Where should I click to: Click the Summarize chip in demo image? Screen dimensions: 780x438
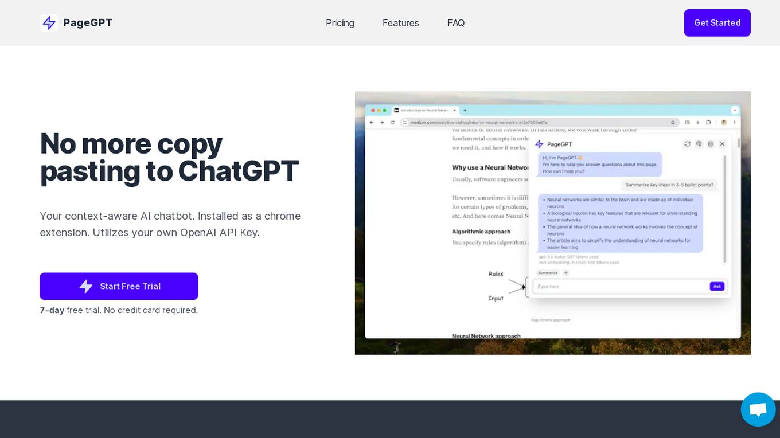tap(548, 273)
